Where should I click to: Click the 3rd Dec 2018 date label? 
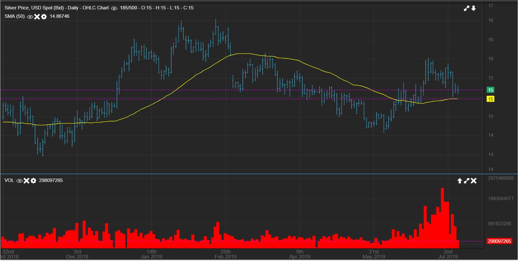[x=77, y=254]
